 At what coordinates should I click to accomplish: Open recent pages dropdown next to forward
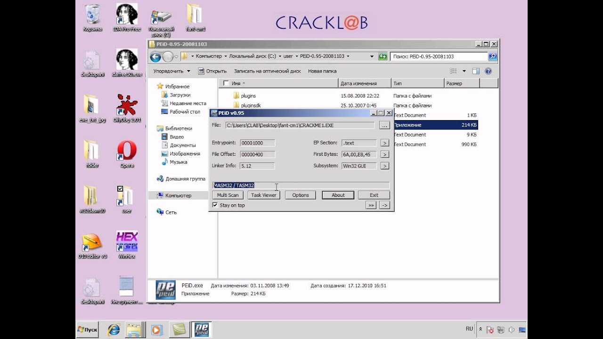(x=176, y=57)
